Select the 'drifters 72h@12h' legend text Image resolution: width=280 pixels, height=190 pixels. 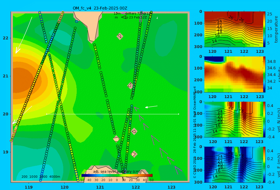(x=139, y=13)
